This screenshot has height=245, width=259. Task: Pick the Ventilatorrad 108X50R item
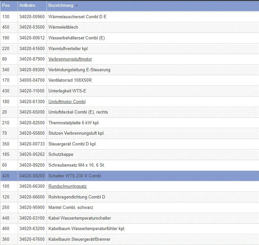point(70,80)
